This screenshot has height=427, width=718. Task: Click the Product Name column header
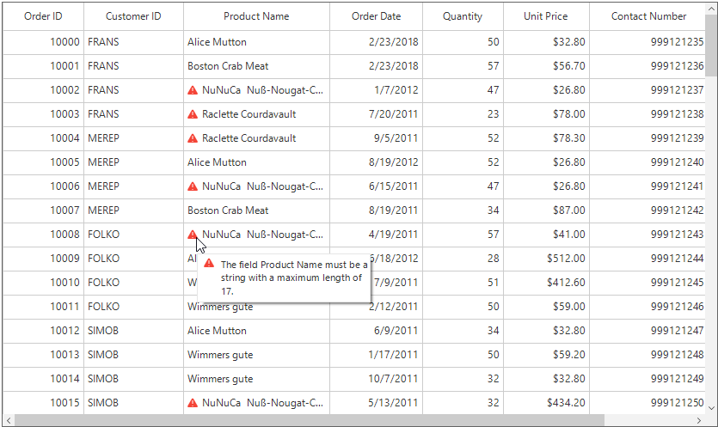(x=256, y=16)
